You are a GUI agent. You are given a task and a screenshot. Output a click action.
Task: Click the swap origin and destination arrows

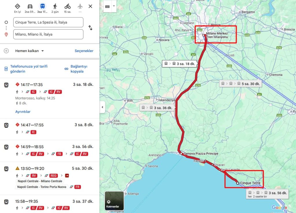(x=90, y=28)
